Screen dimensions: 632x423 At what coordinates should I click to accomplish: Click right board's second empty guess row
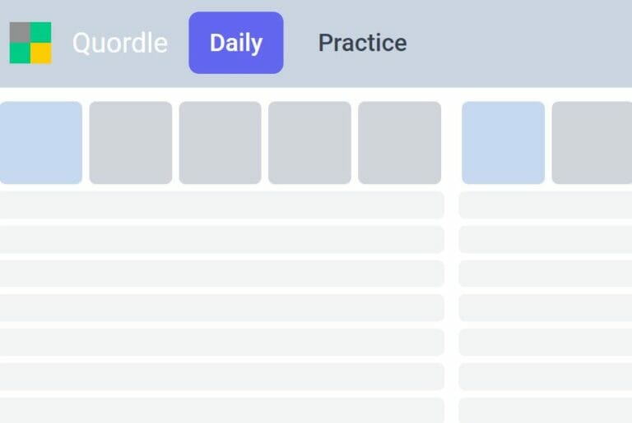tap(546, 239)
